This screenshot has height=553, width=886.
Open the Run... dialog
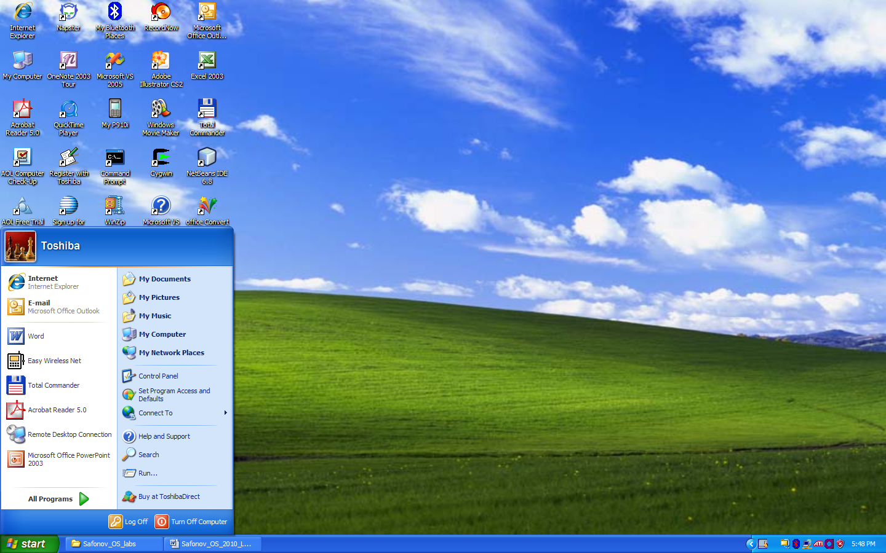coord(175,473)
